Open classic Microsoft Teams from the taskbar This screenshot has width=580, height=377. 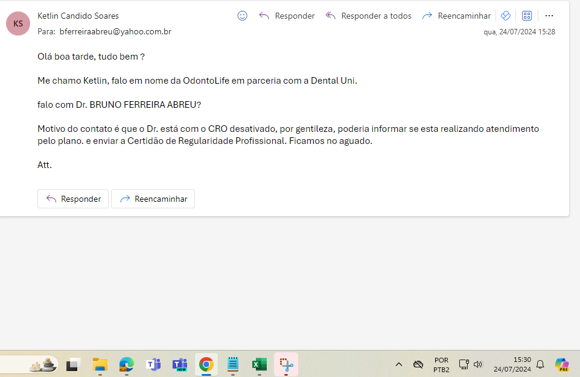tap(153, 365)
